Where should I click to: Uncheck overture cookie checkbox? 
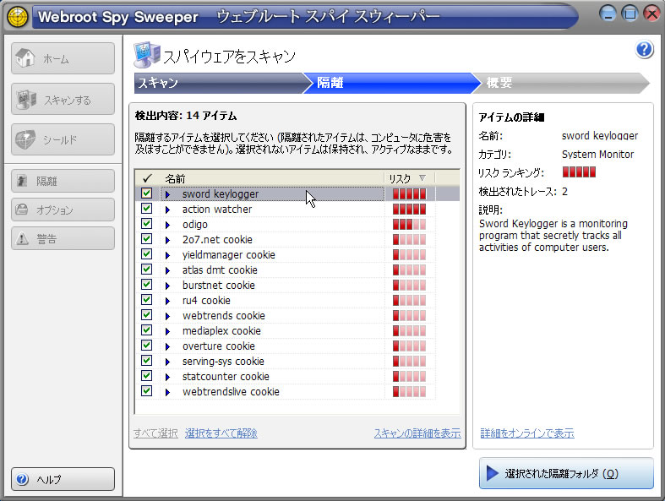pyautogui.click(x=147, y=346)
